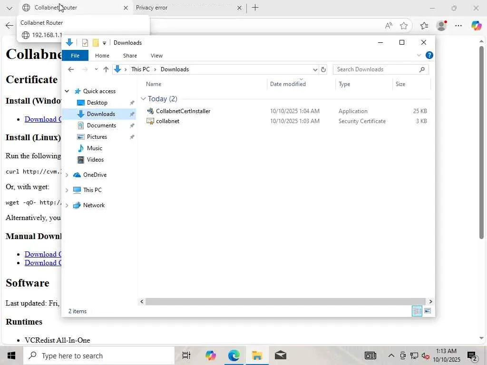Open Music in the navigation pane
487x365 pixels.
pyautogui.click(x=95, y=148)
